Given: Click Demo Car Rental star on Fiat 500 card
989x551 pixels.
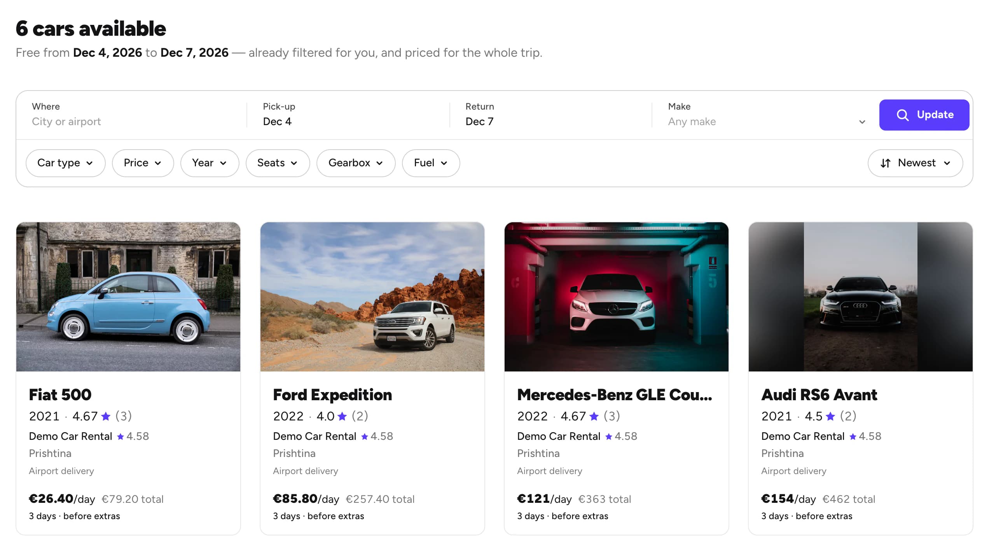Looking at the screenshot, I should point(121,437).
